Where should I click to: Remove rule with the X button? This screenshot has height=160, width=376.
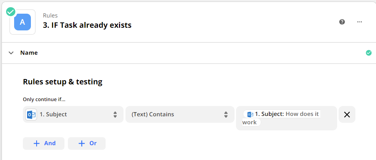point(347,115)
